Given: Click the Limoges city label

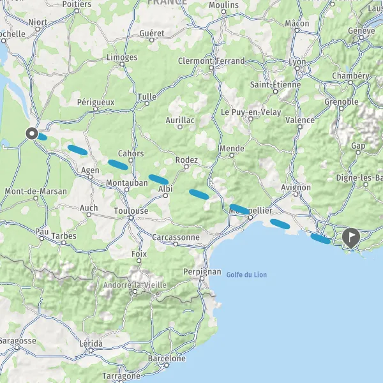Looking at the screenshot, I should pos(122,57).
